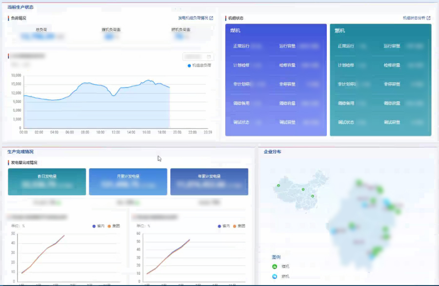Open the 发电机组负荷情况 link
The width and height of the screenshot is (439, 286).
coord(193,18)
